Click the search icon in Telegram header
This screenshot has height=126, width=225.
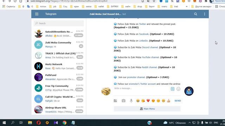pos(195,14)
